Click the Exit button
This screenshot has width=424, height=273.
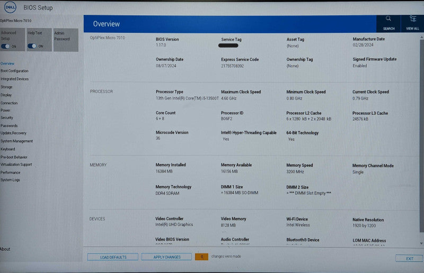coord(409,258)
